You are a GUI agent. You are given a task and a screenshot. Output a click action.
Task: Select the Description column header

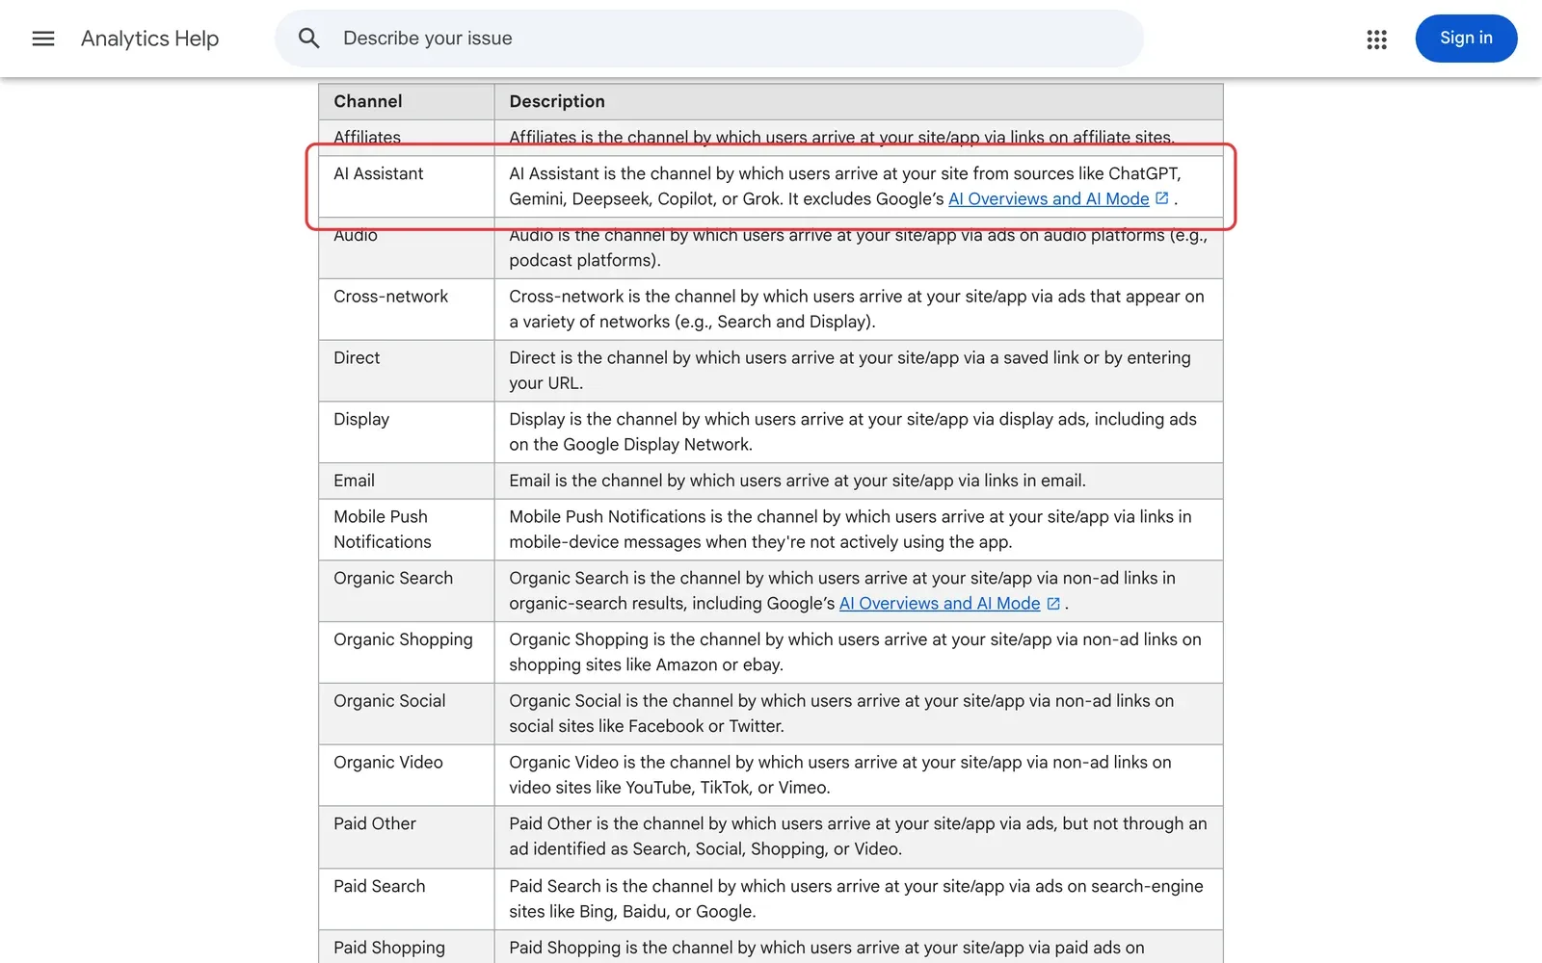(x=859, y=101)
